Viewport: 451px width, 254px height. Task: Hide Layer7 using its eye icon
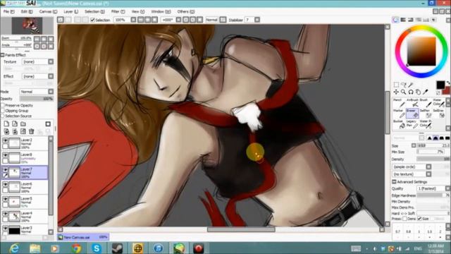tap(5, 169)
